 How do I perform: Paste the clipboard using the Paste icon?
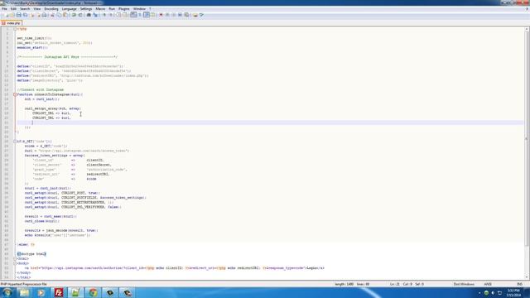pyautogui.click(x=65, y=15)
